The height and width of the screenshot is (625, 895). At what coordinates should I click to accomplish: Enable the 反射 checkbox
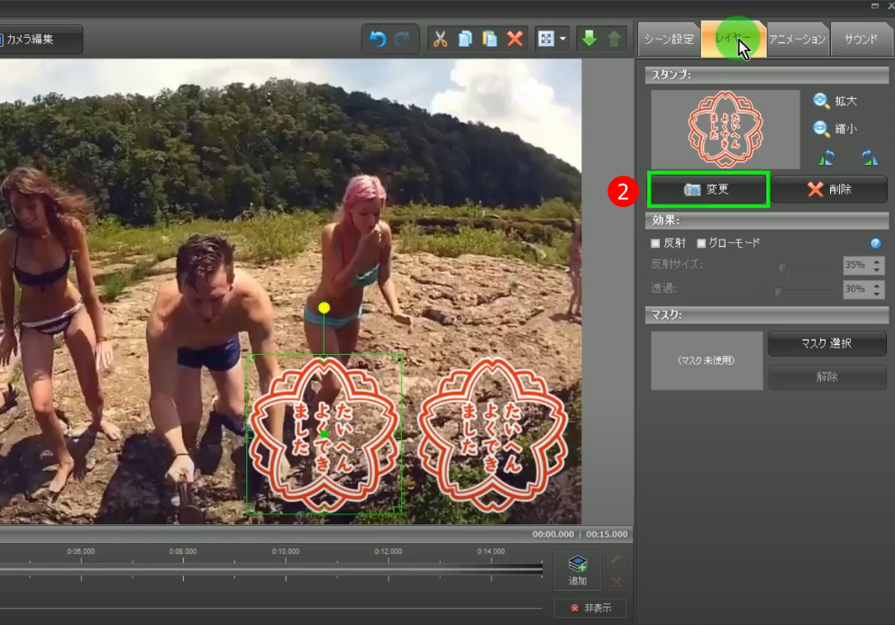655,243
